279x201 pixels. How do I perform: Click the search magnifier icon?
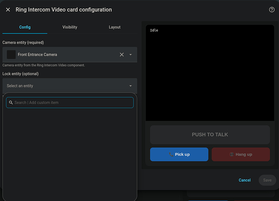coord(11,103)
